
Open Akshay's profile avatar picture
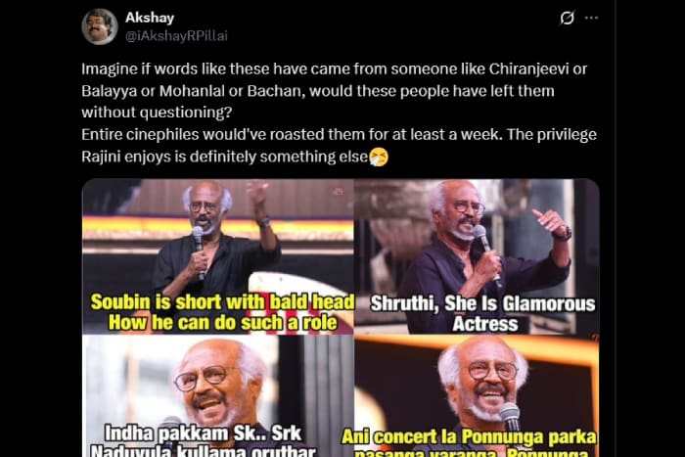click(x=100, y=26)
